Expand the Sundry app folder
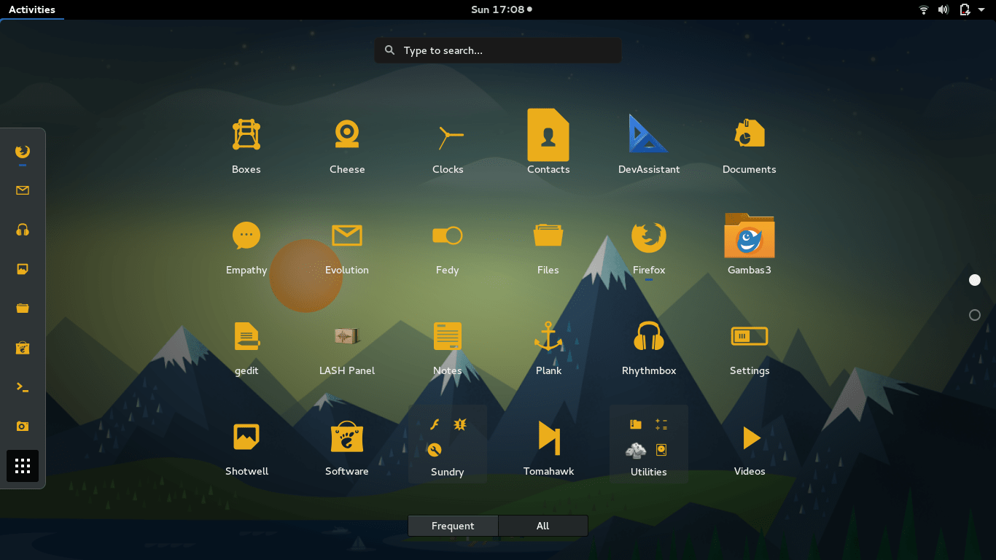Screen dimensions: 996x560 [448, 443]
